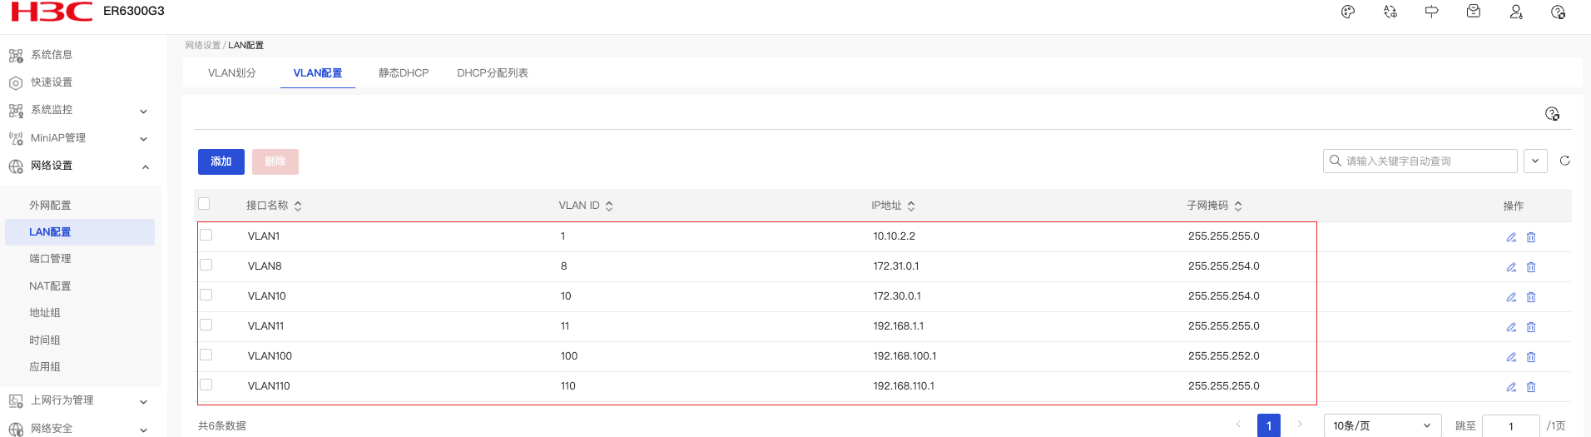Click the table refresh icon
Image resolution: width=1591 pixels, height=437 pixels.
coord(1564,161)
